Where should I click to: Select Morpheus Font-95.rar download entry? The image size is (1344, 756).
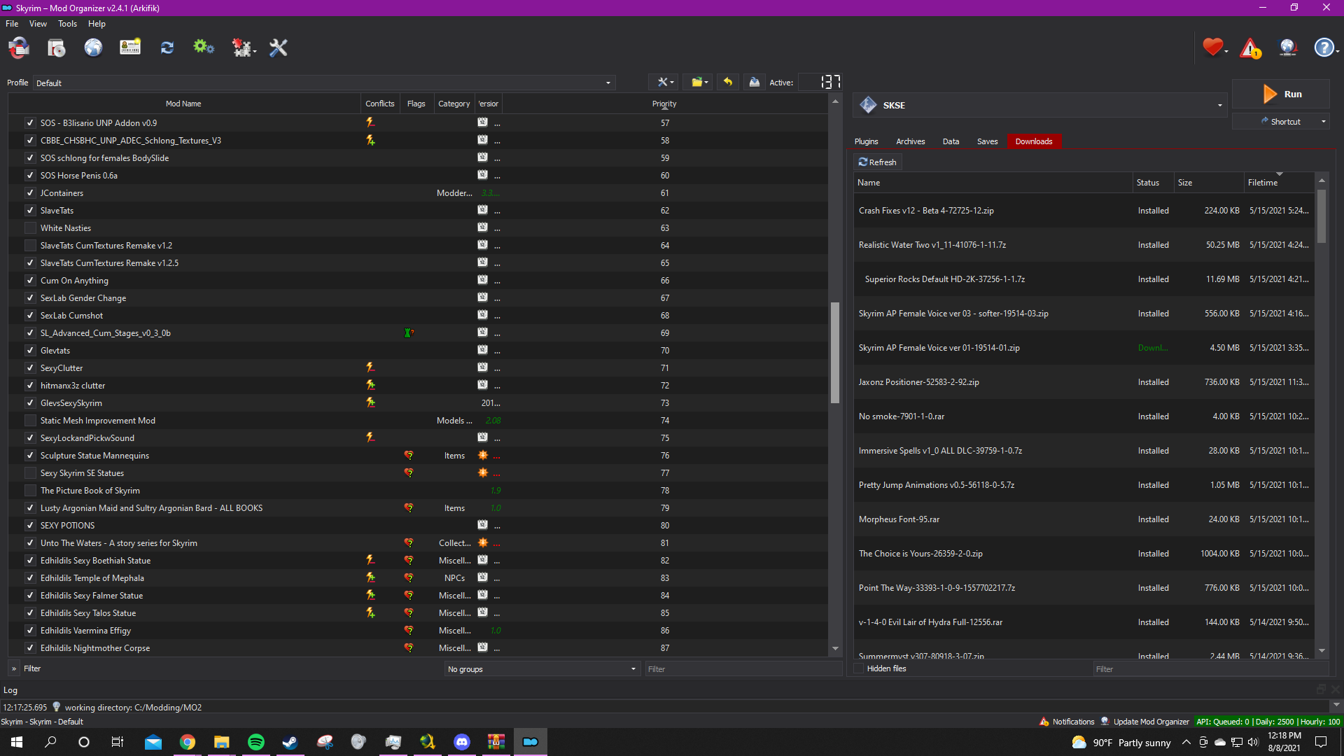[1084, 519]
